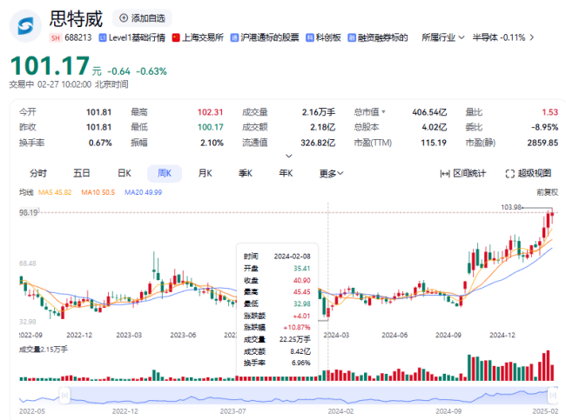The height and width of the screenshot is (420, 566).
Task: Click the 103.98 high price marker
Action: (x=511, y=207)
